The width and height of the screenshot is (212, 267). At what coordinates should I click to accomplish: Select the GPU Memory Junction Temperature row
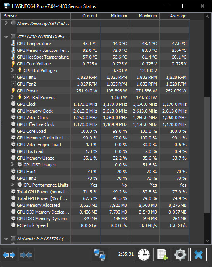click(x=95, y=50)
